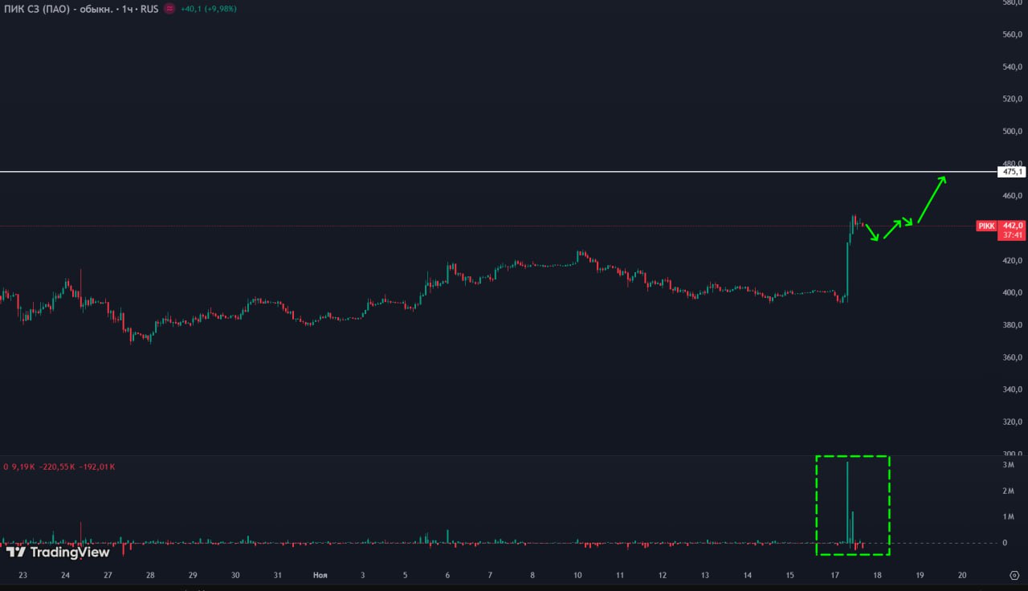Click the 3M label on volume scale

click(1009, 466)
